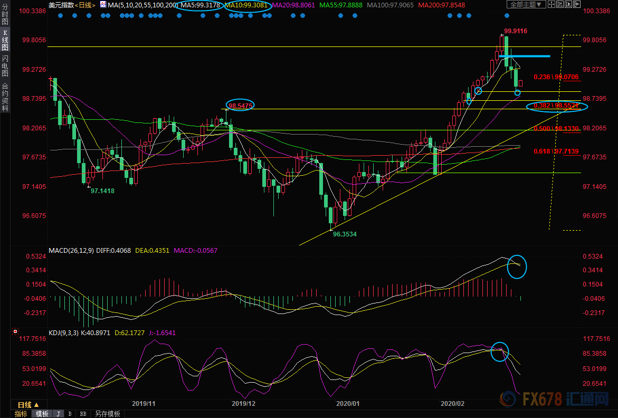The height and width of the screenshot is (418, 618).
Task: Click the red sun icon beside KDJ
Action: 15,331
